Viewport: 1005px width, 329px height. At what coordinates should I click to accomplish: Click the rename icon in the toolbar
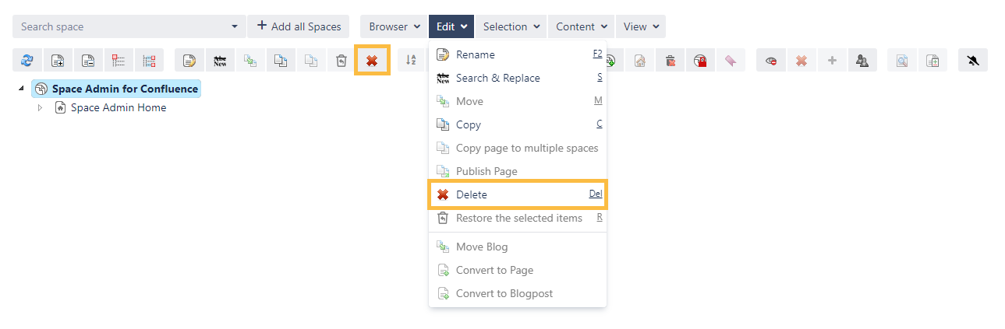pos(189,61)
